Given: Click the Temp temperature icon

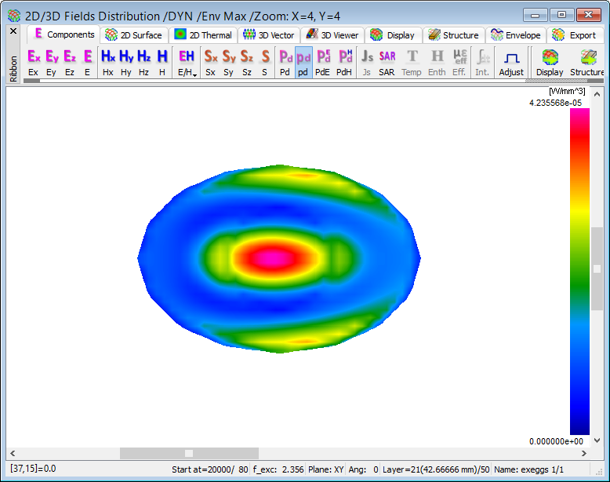Looking at the screenshot, I should [412, 62].
